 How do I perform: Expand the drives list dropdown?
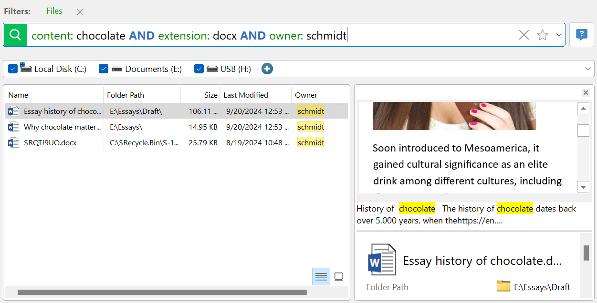point(588,69)
